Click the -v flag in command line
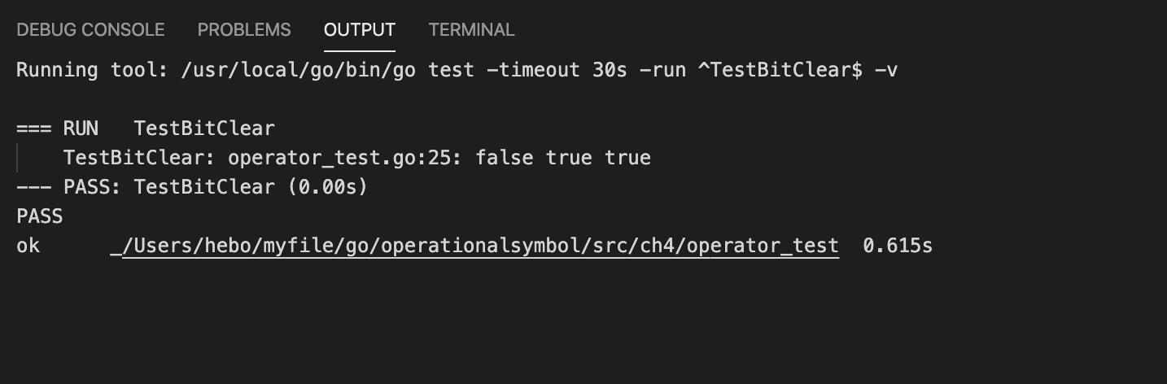This screenshot has width=1167, height=384. (885, 70)
